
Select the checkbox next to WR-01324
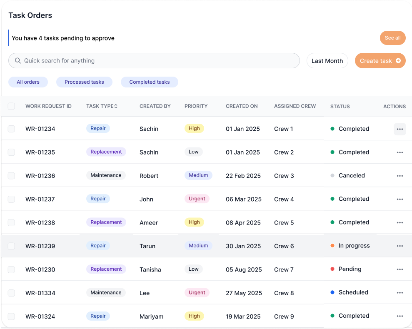pos(11,317)
